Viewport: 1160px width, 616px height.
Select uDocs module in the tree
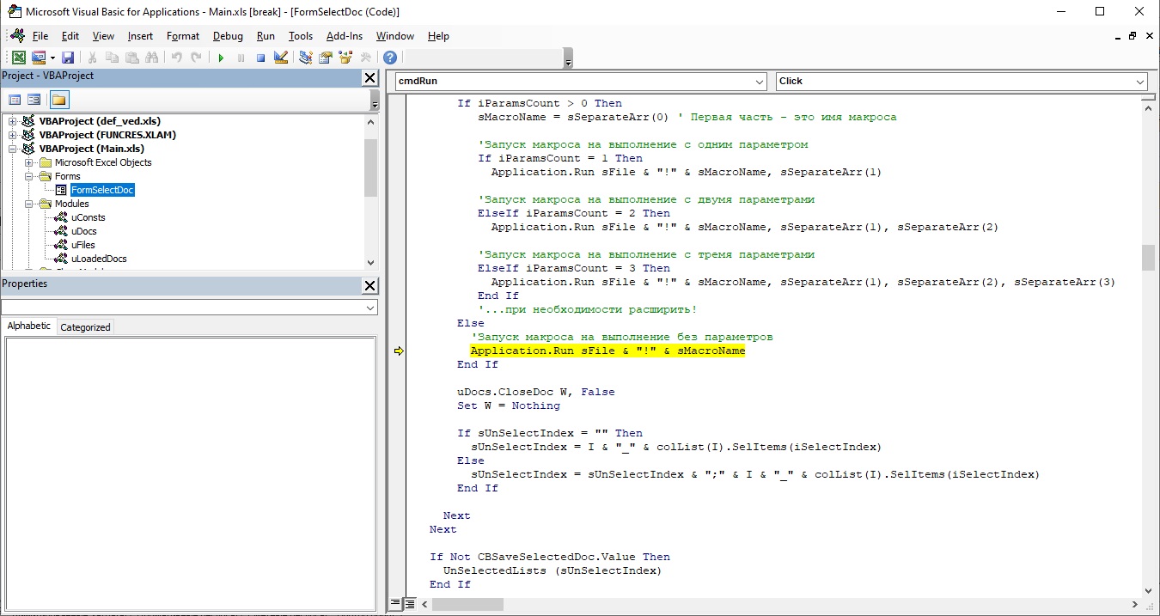pyautogui.click(x=83, y=231)
